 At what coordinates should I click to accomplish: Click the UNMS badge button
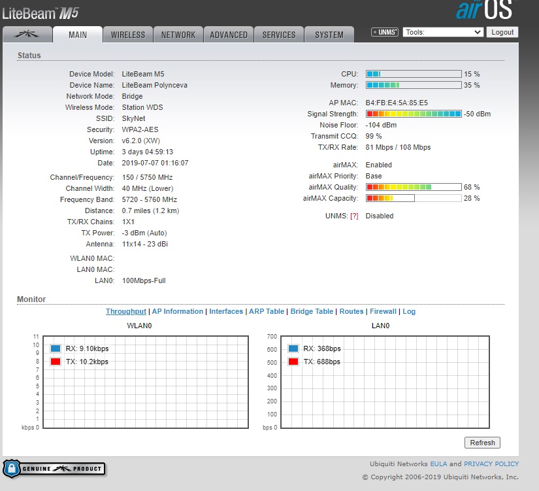click(x=385, y=32)
